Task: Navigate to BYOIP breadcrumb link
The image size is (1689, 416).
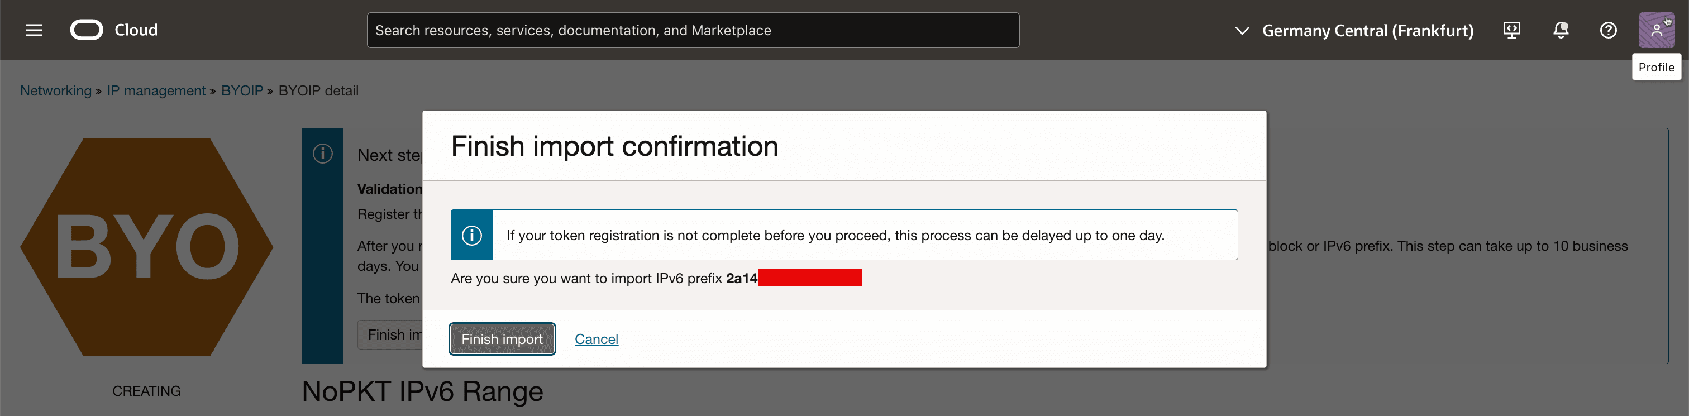Action: point(242,91)
